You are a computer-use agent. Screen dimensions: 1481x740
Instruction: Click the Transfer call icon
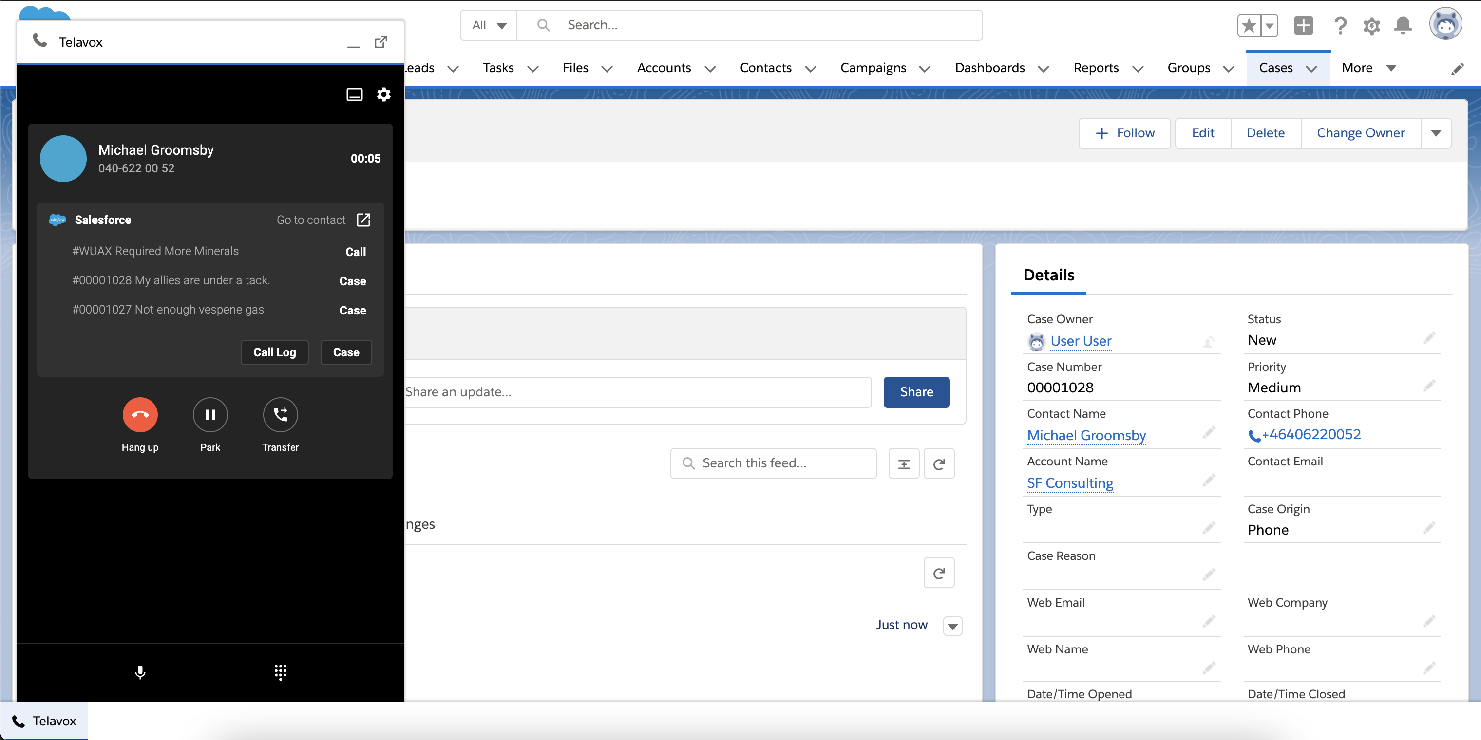(x=280, y=414)
